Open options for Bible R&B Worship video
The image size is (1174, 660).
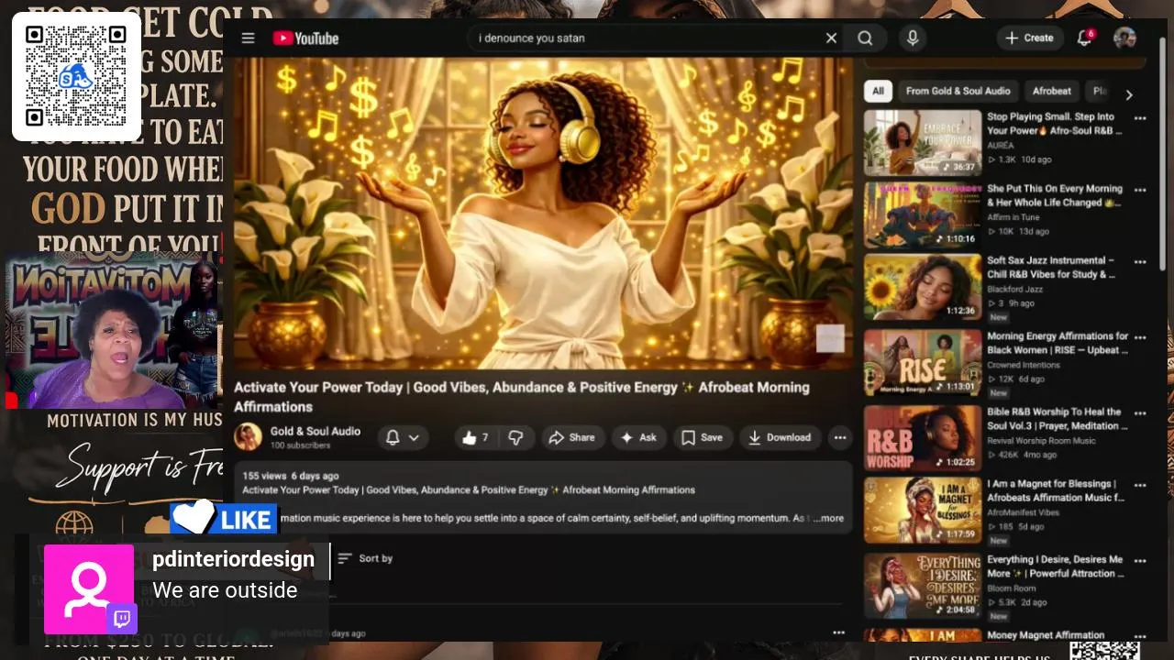tap(1140, 413)
